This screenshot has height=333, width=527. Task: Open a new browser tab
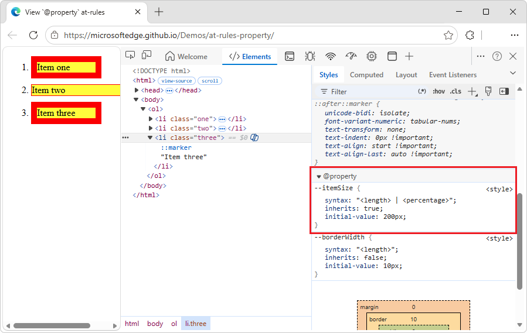[x=159, y=12]
